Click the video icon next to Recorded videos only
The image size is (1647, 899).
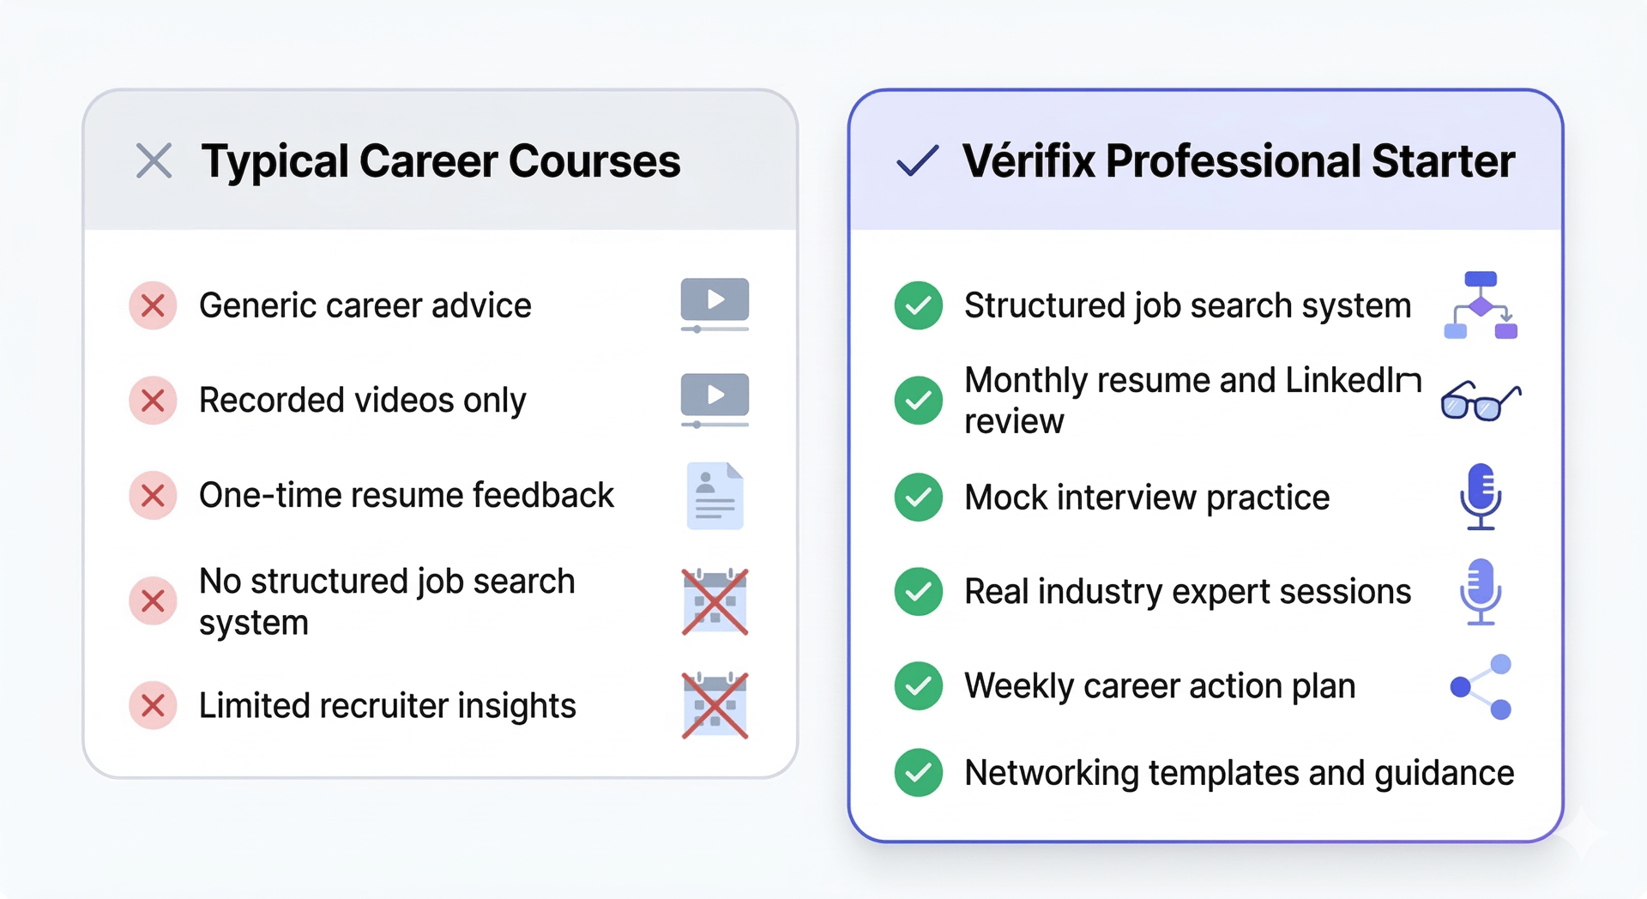click(715, 400)
